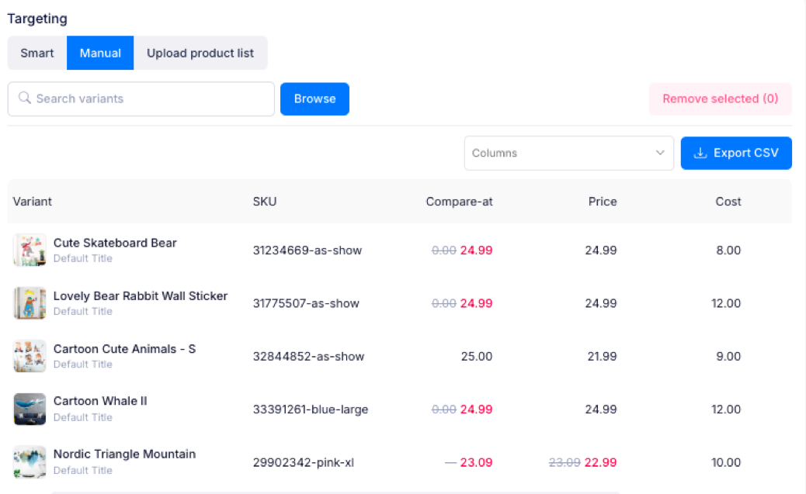Open the Upload product list tab
The width and height of the screenshot is (806, 494).
pos(200,53)
